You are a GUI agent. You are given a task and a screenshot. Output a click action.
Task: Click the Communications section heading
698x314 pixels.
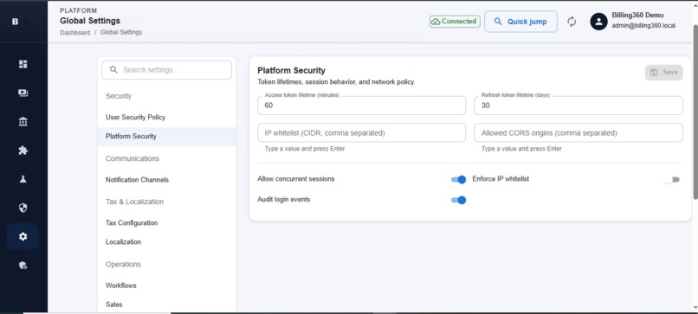pyautogui.click(x=132, y=159)
